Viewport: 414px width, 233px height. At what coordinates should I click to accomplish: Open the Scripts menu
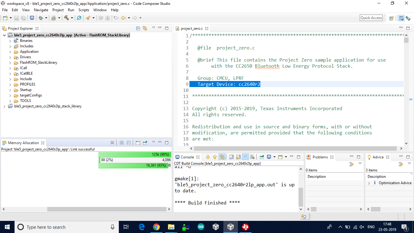point(84,10)
